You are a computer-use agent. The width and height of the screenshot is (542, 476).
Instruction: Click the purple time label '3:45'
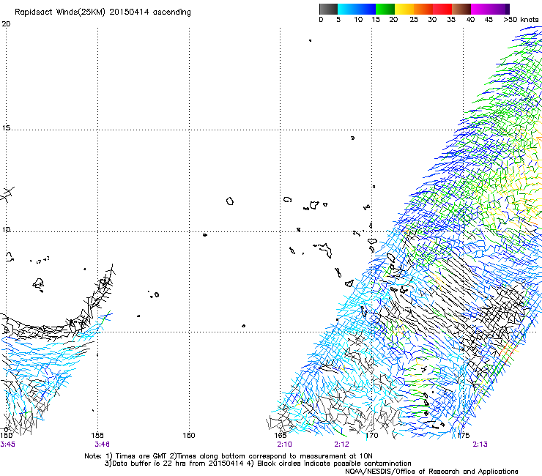[x=7, y=445]
